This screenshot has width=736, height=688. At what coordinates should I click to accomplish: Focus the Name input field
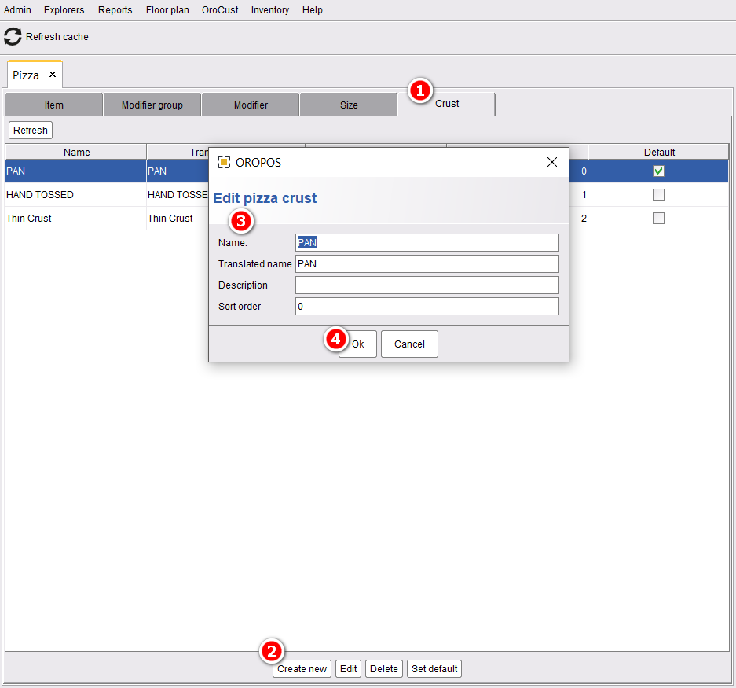pyautogui.click(x=427, y=242)
